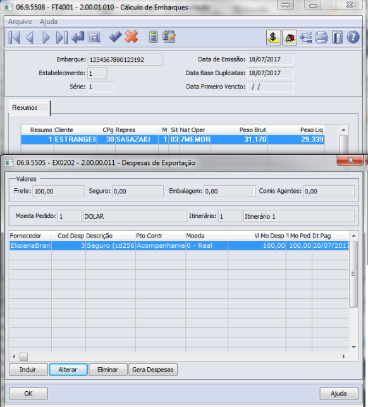368x407 pixels.
Task: Click the 'Seguro (cd256' description cell
Action: [x=111, y=246]
